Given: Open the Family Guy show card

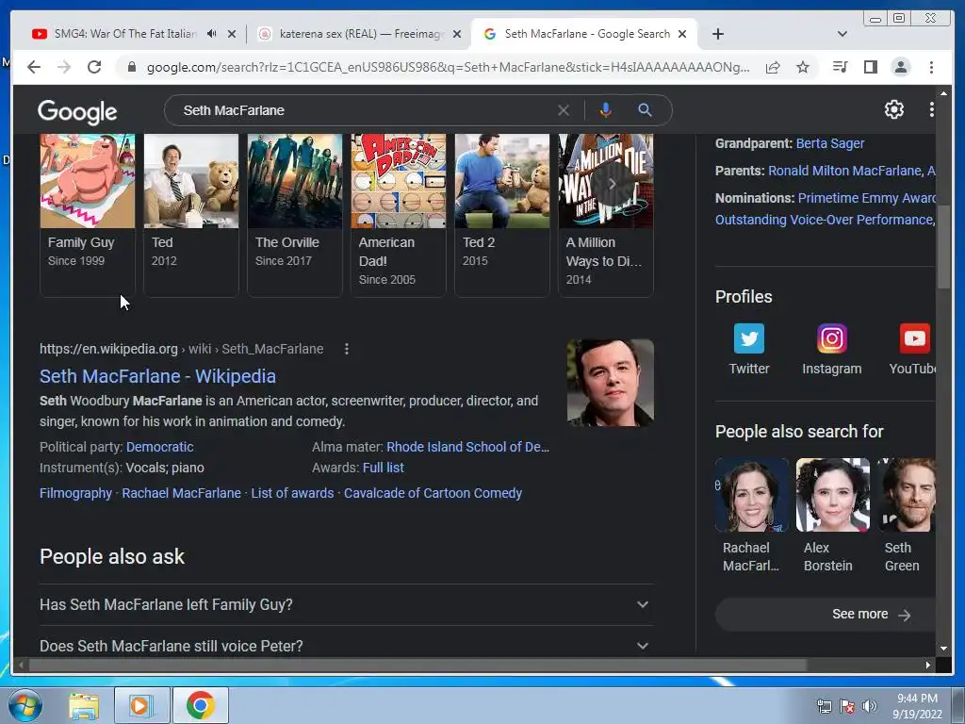Looking at the screenshot, I should point(87,216).
